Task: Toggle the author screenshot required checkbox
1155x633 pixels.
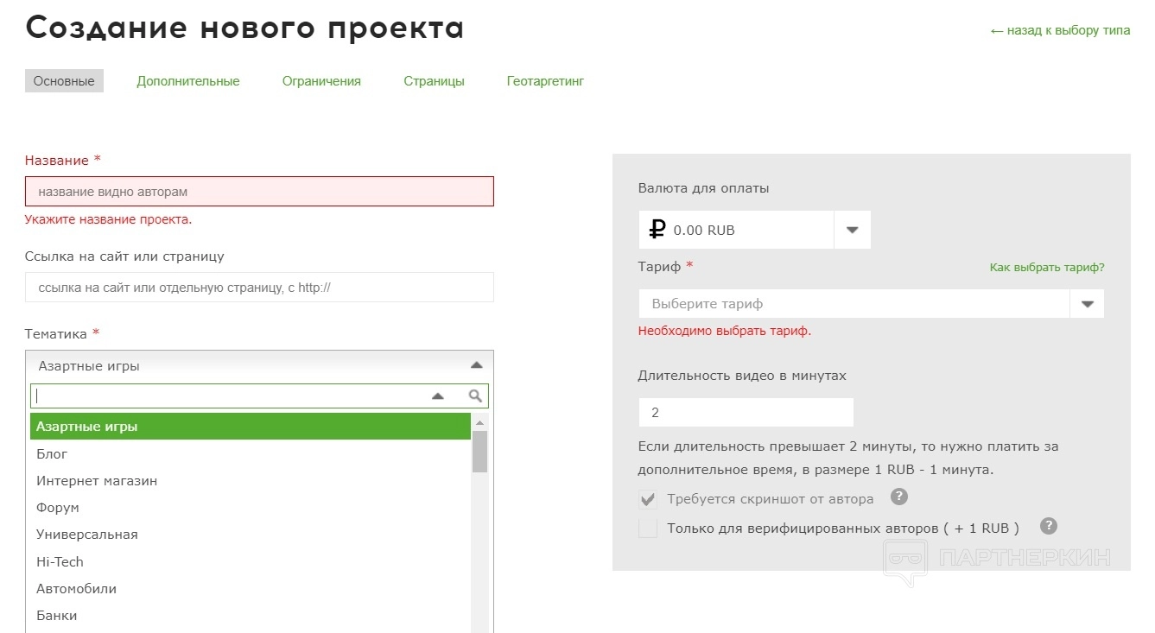Action: 647,499
